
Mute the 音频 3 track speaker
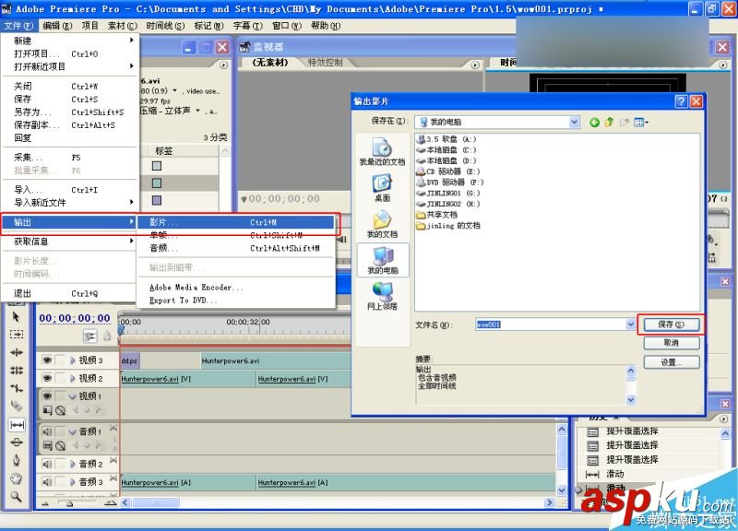[47, 481]
